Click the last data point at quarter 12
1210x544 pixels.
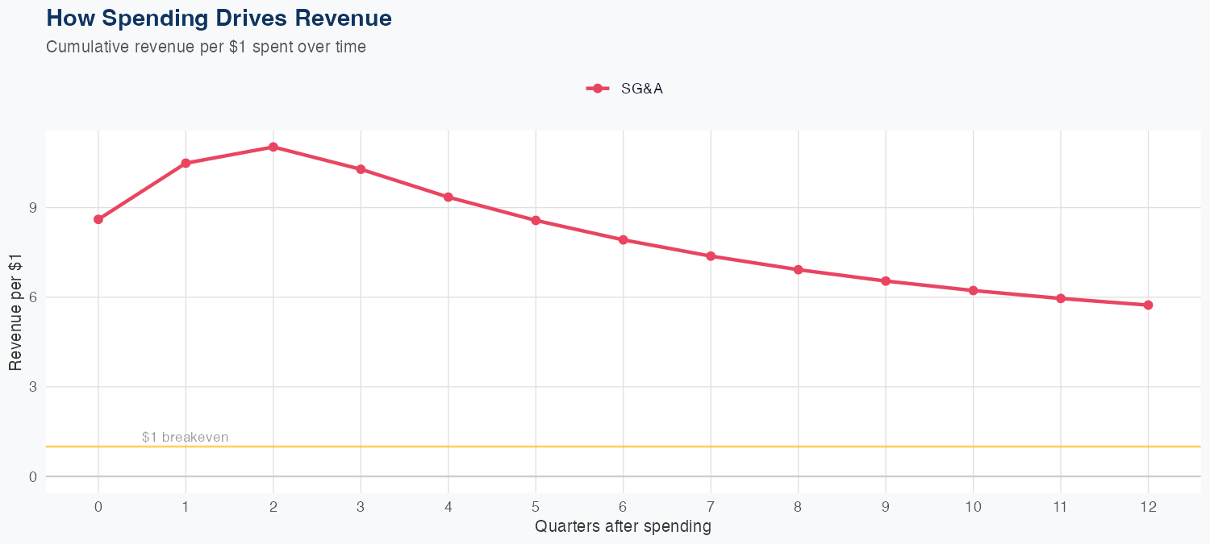click(1148, 305)
